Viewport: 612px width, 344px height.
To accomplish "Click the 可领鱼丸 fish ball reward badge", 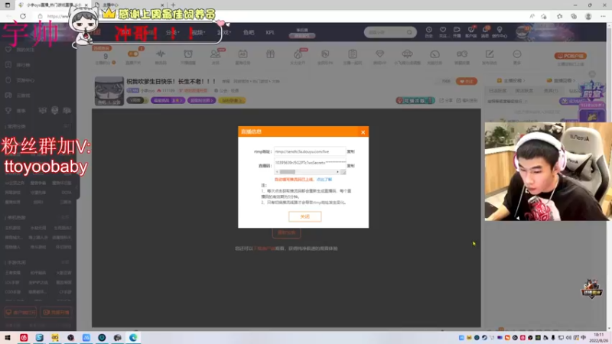I will [415, 101].
